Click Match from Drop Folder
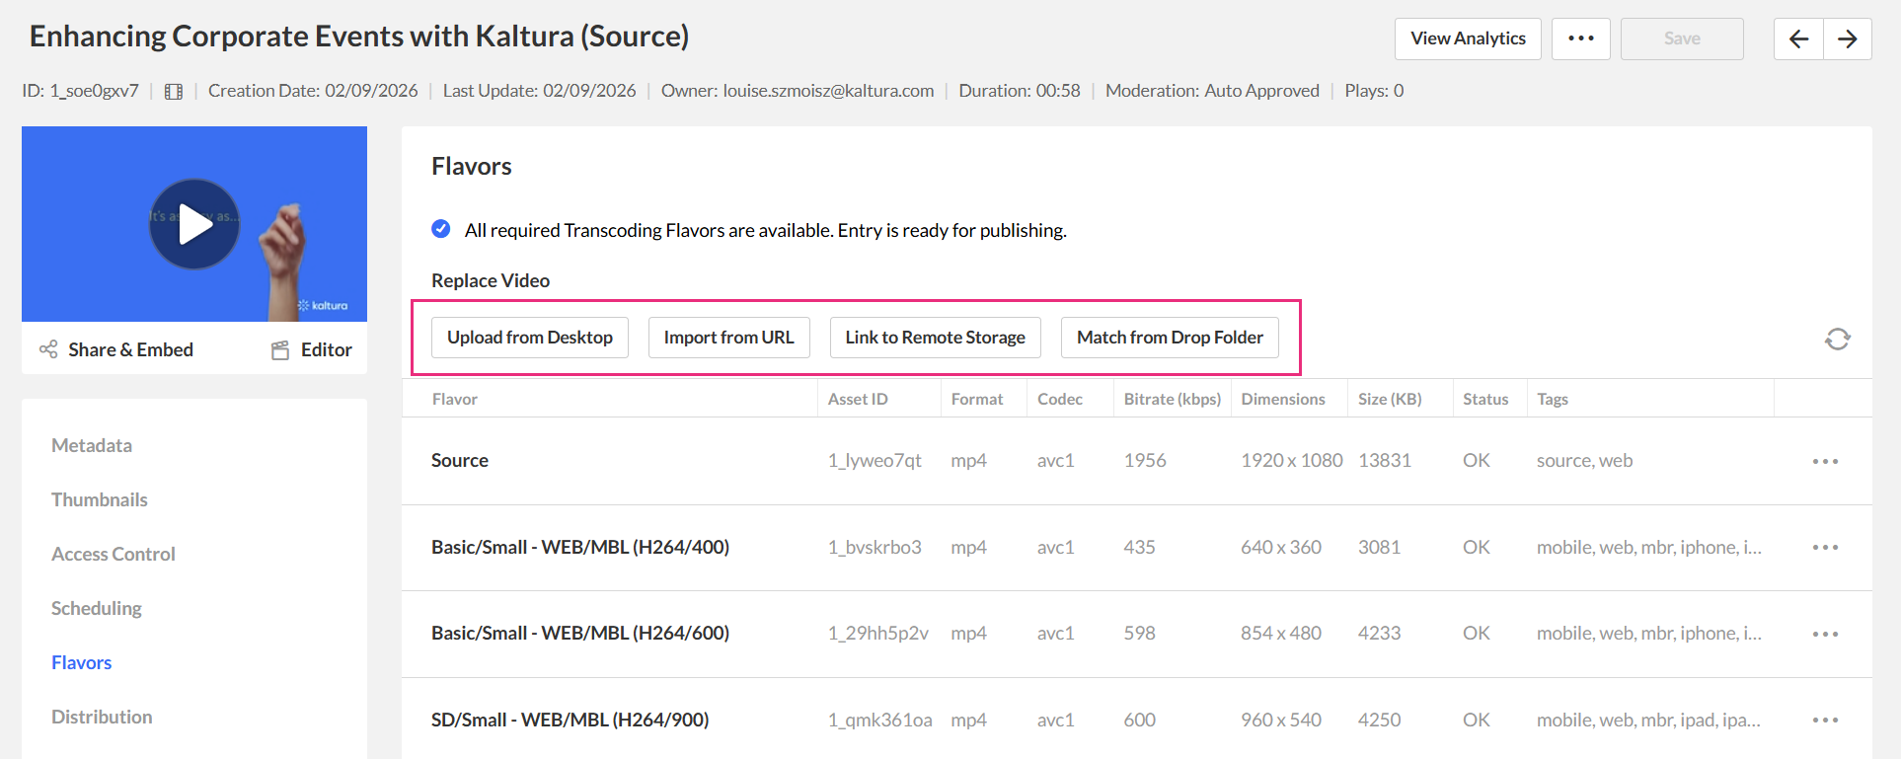Image resolution: width=1901 pixels, height=759 pixels. click(1170, 338)
